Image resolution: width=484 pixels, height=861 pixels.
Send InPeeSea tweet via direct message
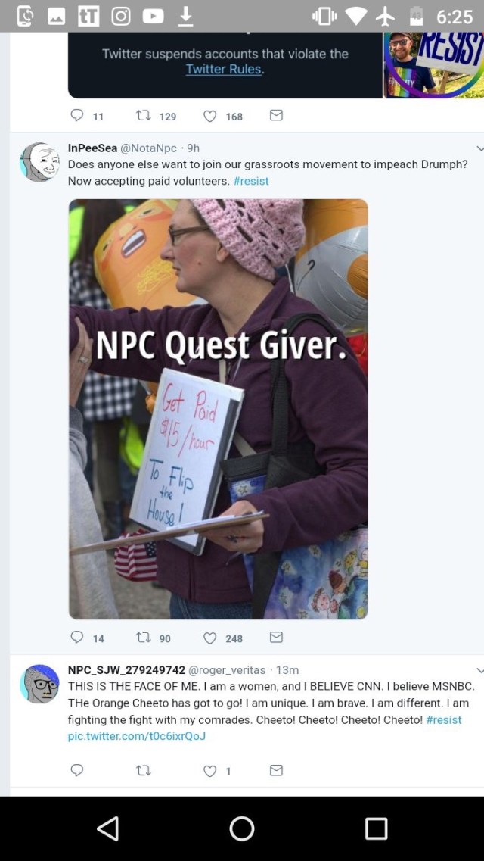pos(276,637)
